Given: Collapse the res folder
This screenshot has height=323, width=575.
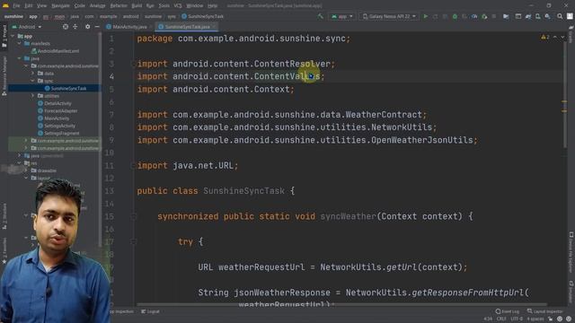Looking at the screenshot, I should click(x=20, y=163).
